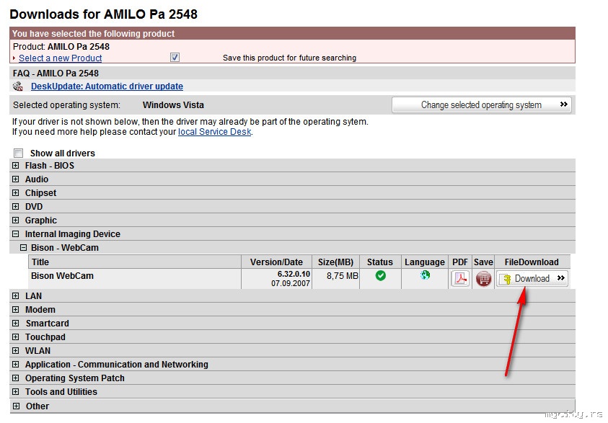Click the language globe icon
Image resolution: width=608 pixels, height=423 pixels.
425,275
